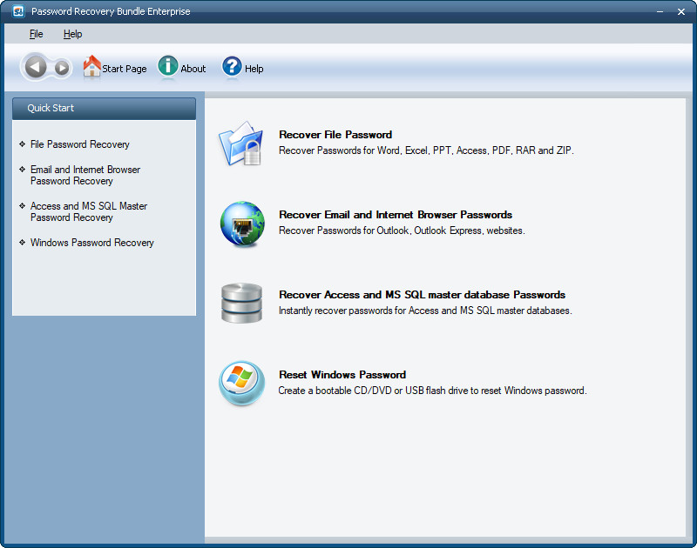The height and width of the screenshot is (548, 697).
Task: Open Reset Windows Password heading
Action: pos(342,375)
